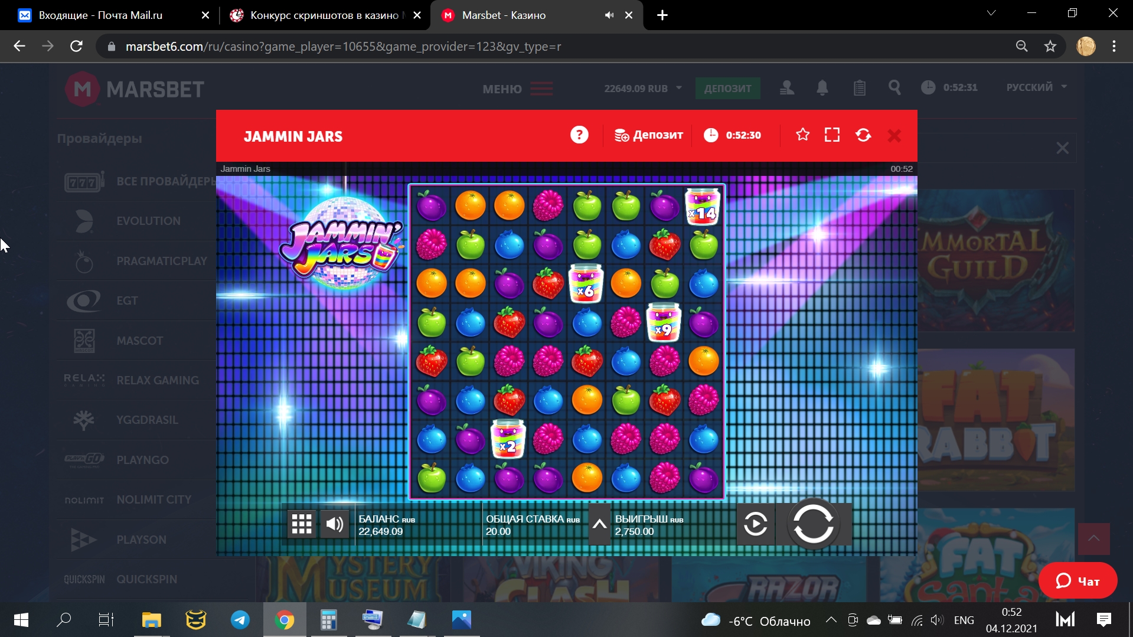This screenshot has height=637, width=1133.
Task: Open the МЕНЮ hamburger menu
Action: click(x=518, y=89)
